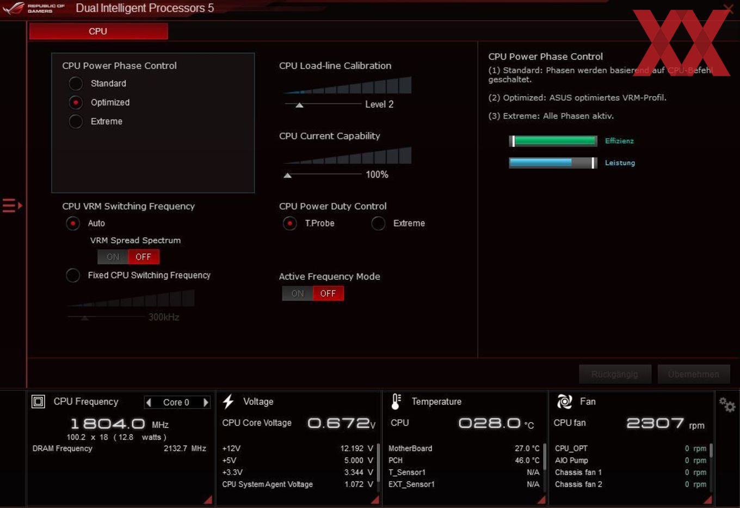Click the AIO Pump fan row
This screenshot has height=508, width=740.
point(631,461)
